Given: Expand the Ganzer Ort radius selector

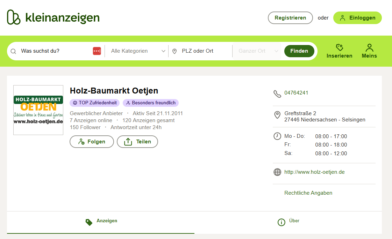Looking at the screenshot, I should (257, 51).
